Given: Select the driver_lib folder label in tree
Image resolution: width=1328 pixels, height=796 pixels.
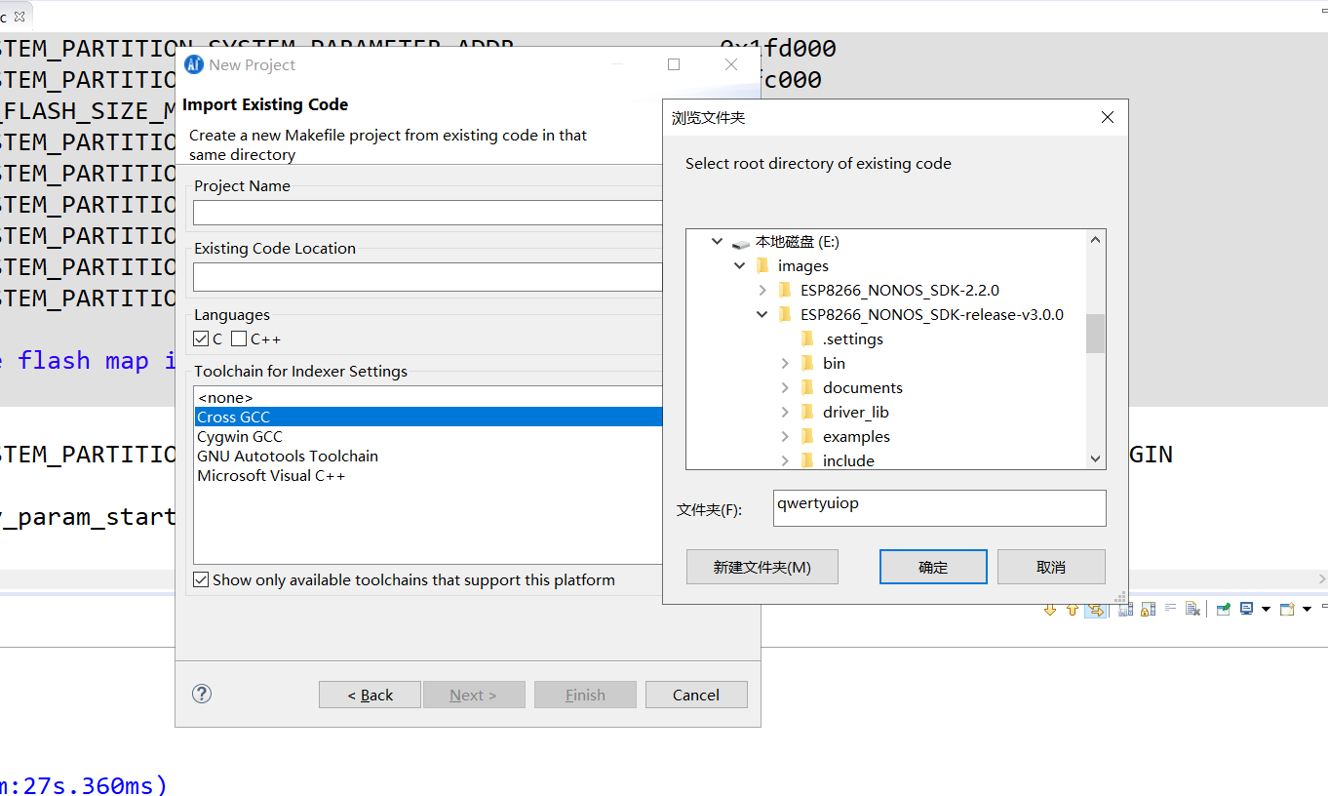Looking at the screenshot, I should click(x=856, y=412).
